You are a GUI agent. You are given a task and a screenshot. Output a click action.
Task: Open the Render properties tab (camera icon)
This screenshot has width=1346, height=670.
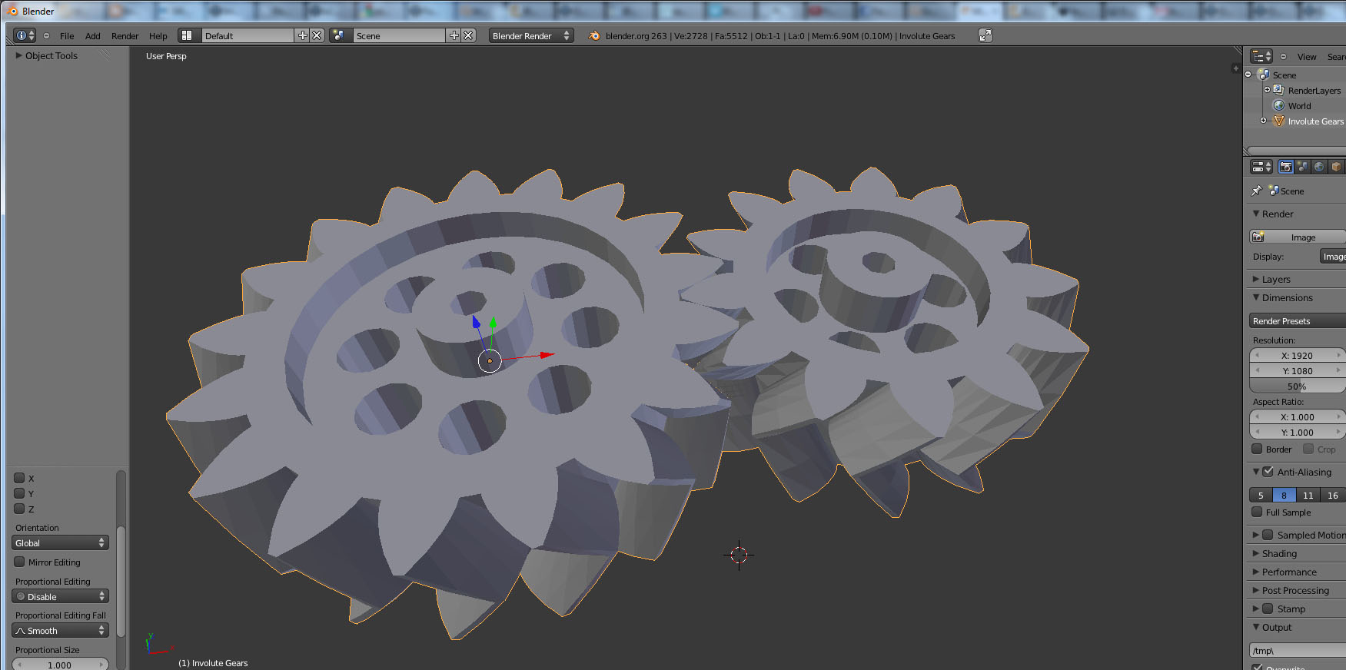coord(1286,167)
